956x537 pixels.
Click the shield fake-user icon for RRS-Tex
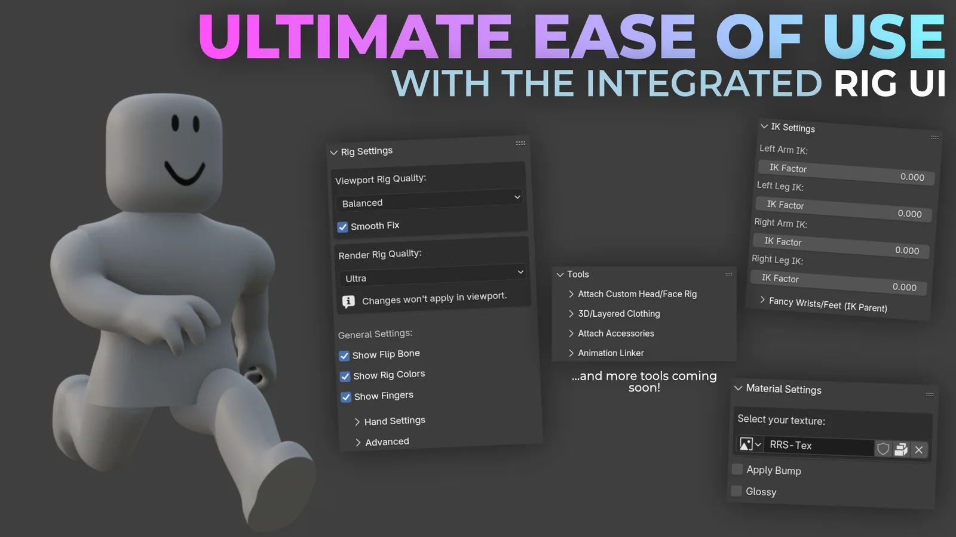point(884,449)
